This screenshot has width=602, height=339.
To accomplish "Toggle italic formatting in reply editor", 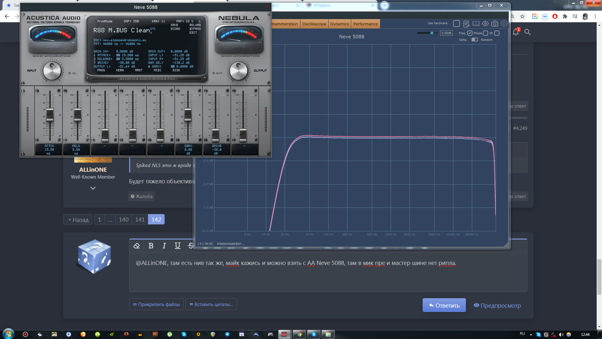I will coord(164,246).
